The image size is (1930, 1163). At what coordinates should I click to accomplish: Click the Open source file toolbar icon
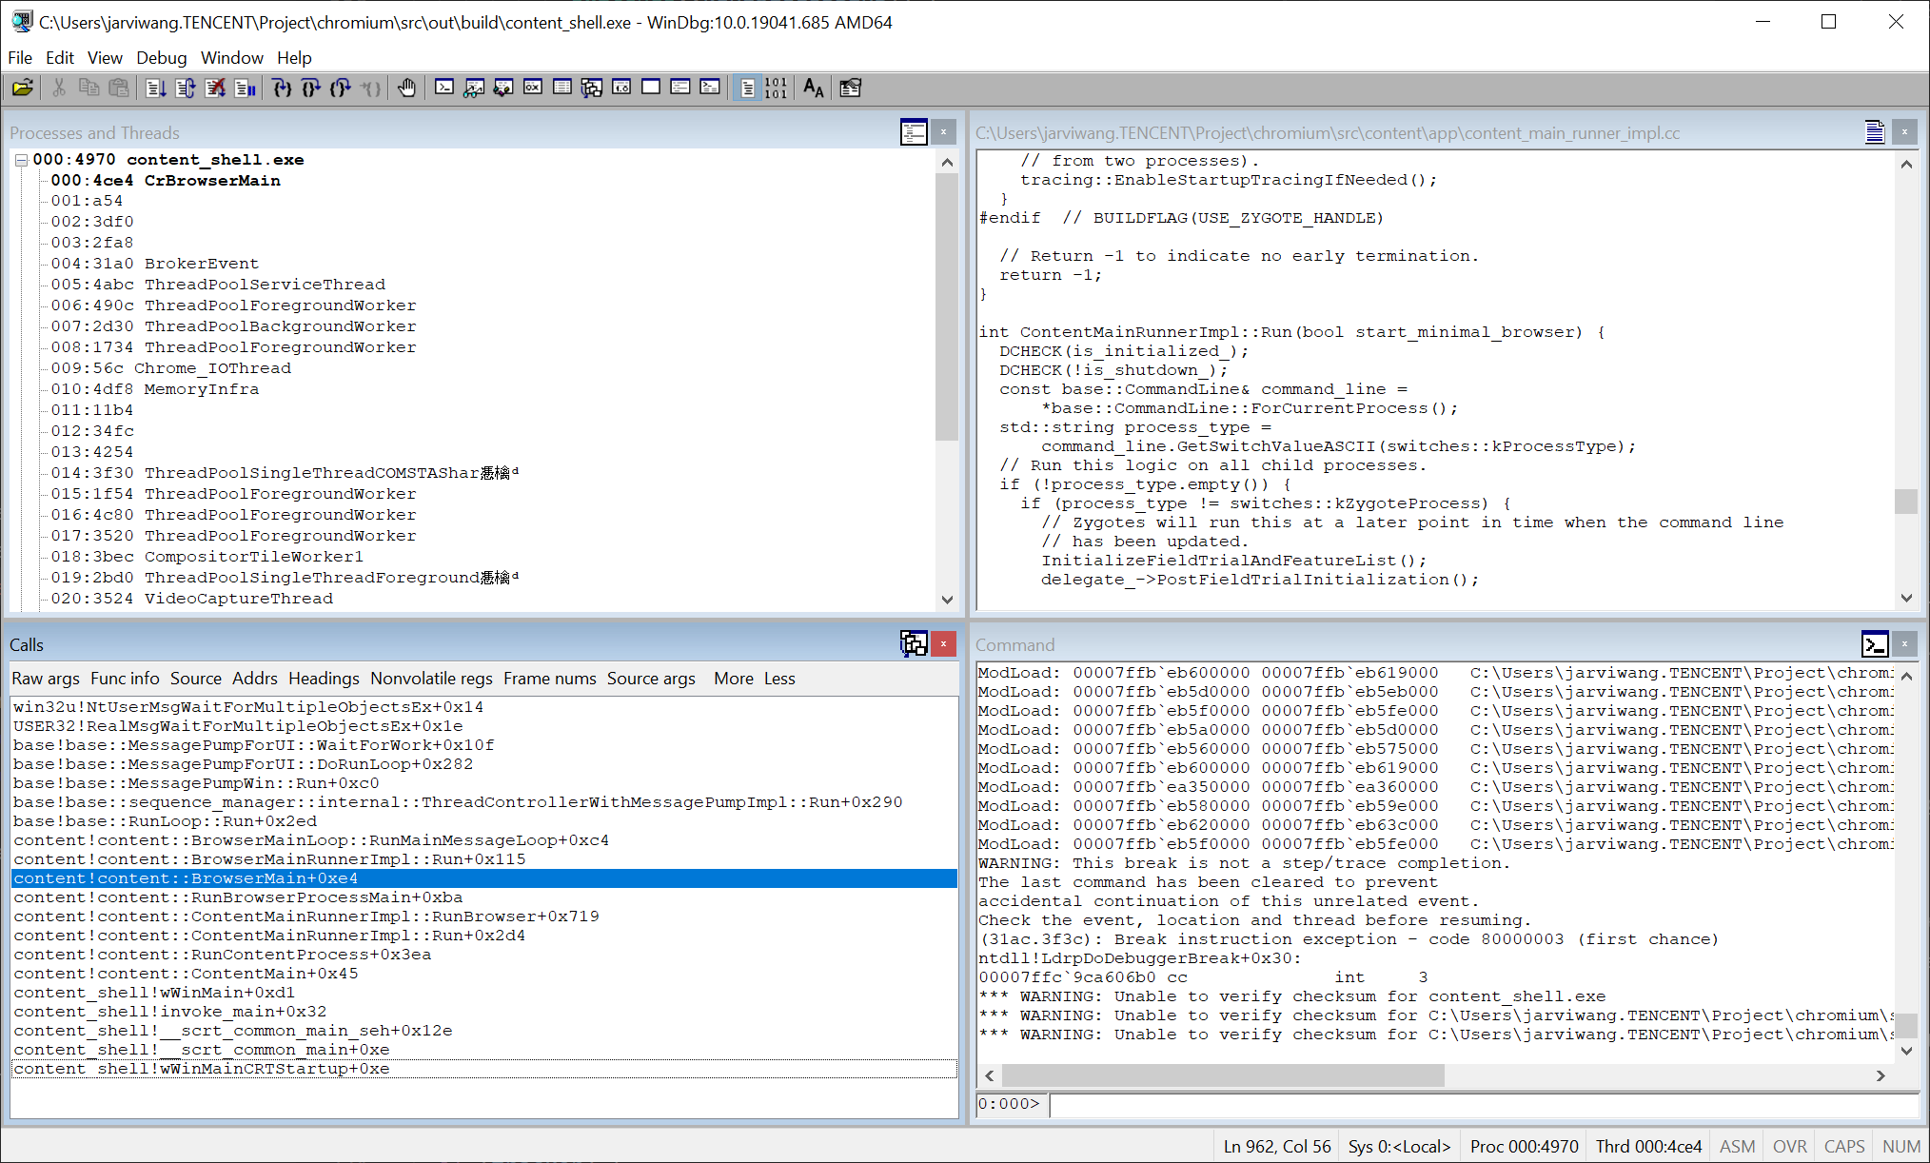coord(22,88)
